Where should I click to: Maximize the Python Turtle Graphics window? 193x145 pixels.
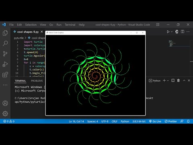point(137,33)
